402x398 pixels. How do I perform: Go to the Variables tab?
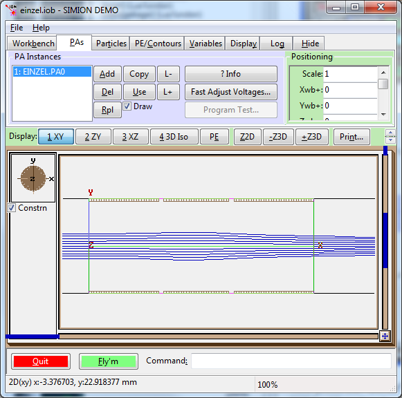tap(205, 44)
